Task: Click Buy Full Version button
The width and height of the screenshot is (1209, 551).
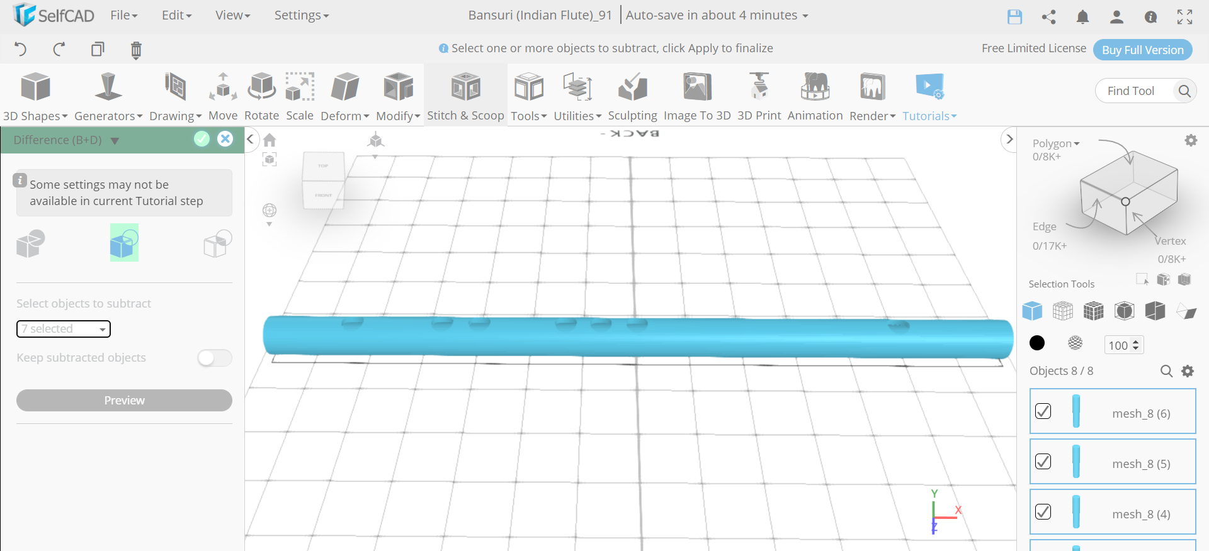Action: tap(1142, 50)
